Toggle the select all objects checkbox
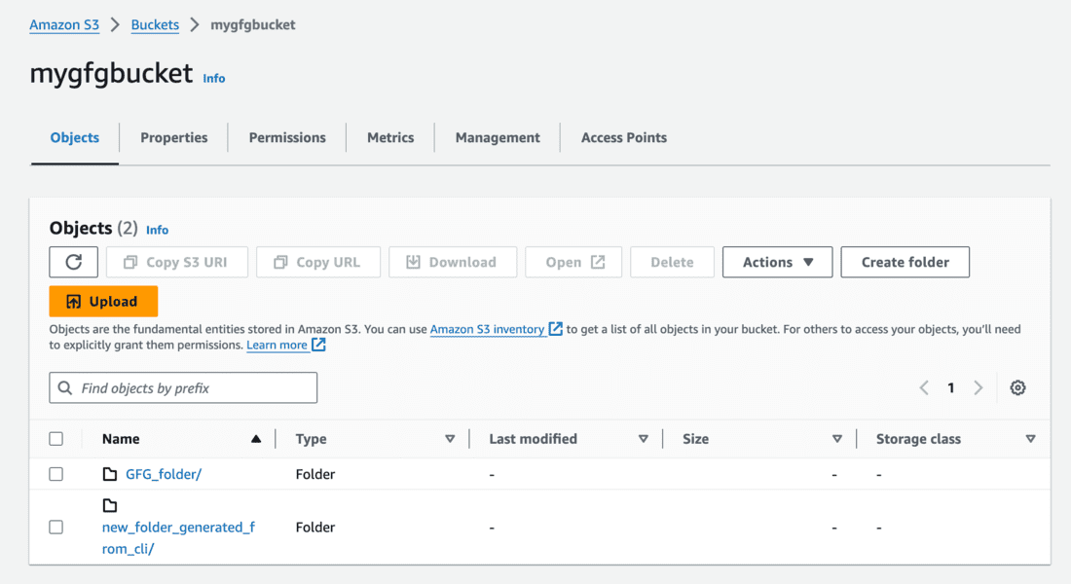This screenshot has height=584, width=1071. coord(56,439)
